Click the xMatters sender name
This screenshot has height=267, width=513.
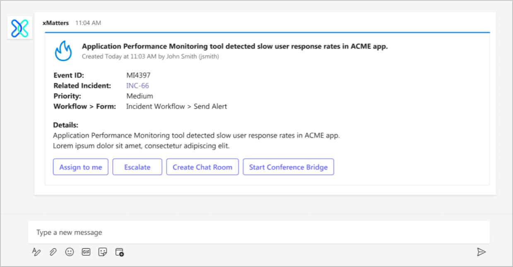[56, 23]
